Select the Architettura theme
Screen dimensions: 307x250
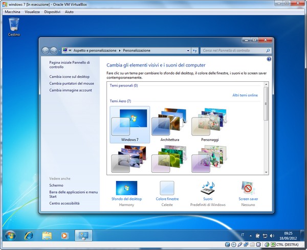click(170, 125)
